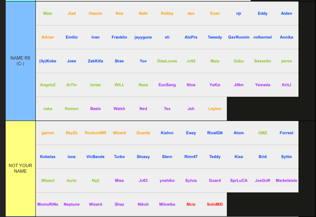Screen dimensions: 316x217
Task: Select the MomoRiNs tile
Action: [48, 204]
